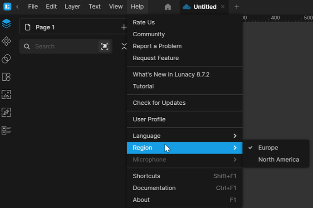Open the Illustrations pen-frame icon
313x208 pixels.
point(6,112)
